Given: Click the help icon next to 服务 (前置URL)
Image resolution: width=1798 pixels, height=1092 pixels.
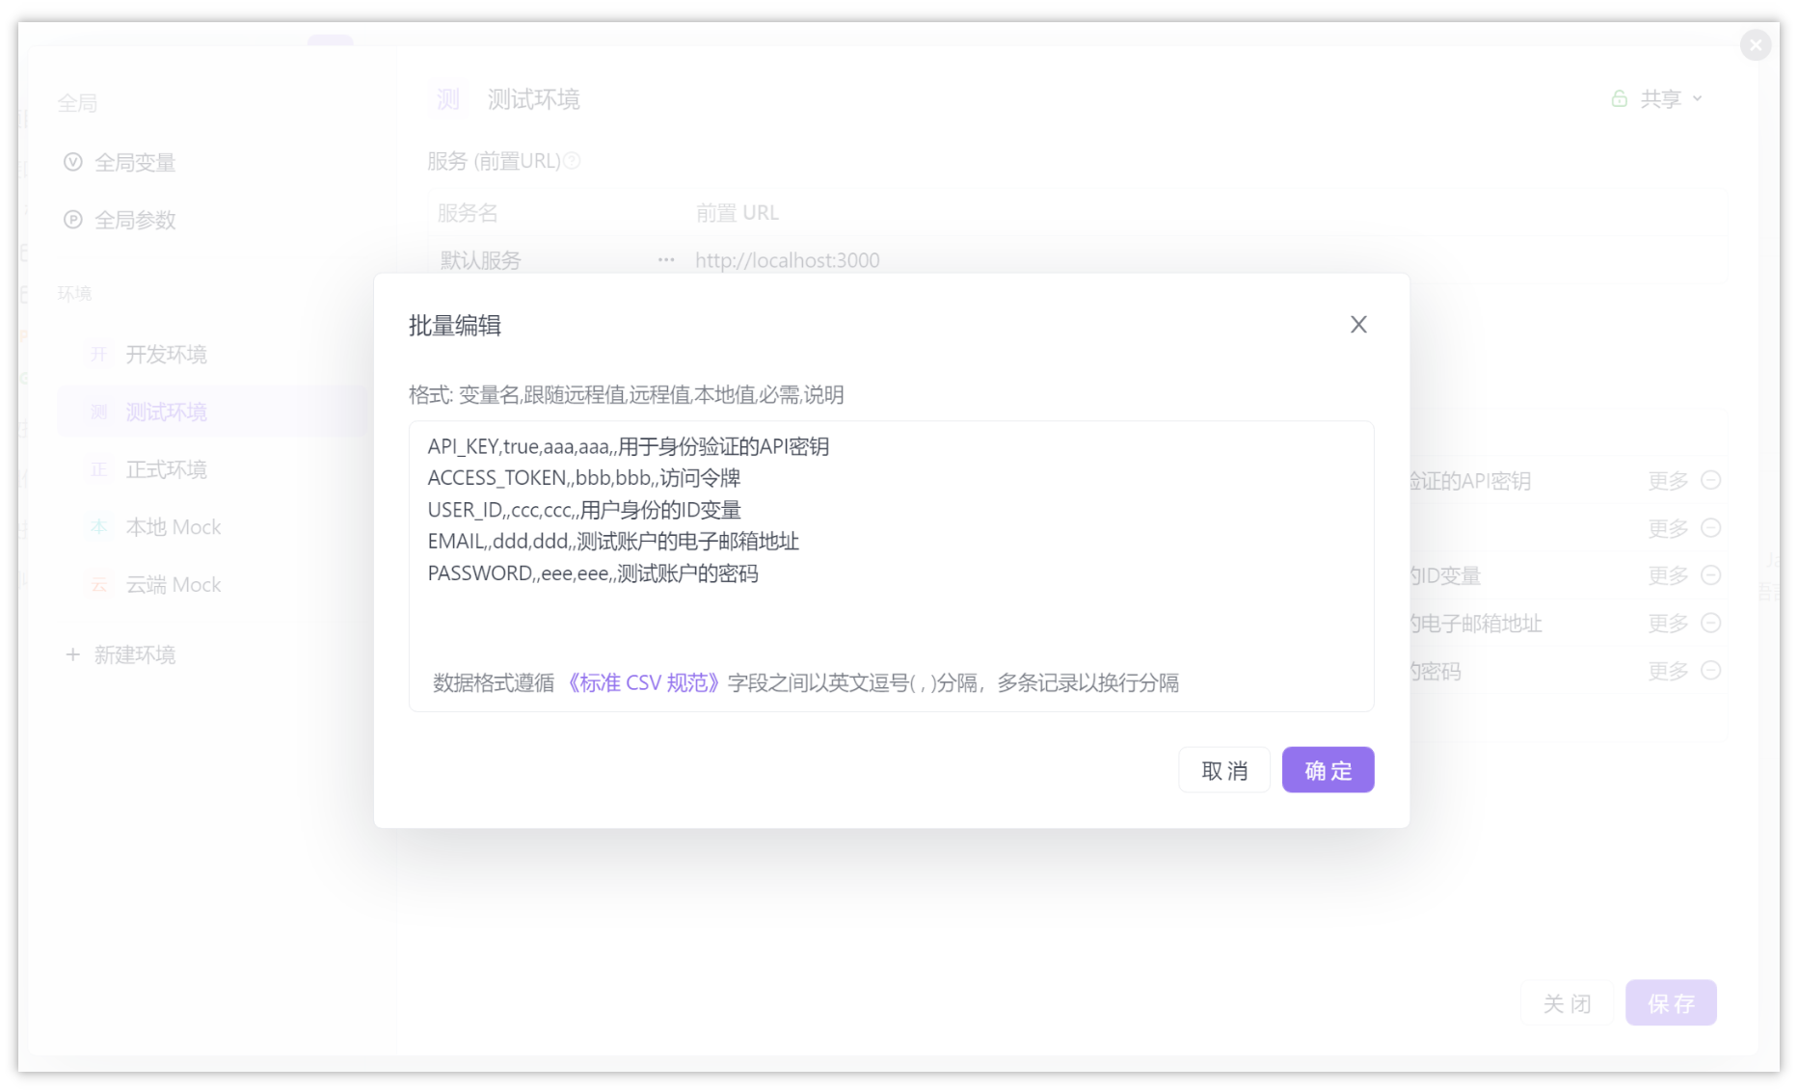Looking at the screenshot, I should 572,161.
